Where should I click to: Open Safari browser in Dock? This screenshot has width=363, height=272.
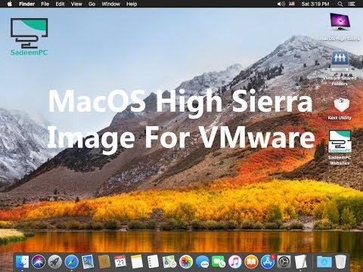(71, 262)
